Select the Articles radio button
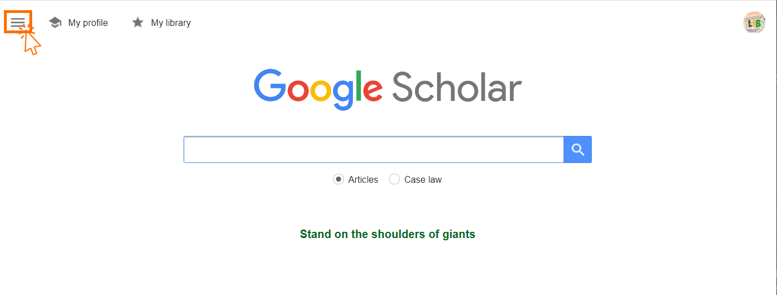The height and width of the screenshot is (295, 777). pos(338,179)
